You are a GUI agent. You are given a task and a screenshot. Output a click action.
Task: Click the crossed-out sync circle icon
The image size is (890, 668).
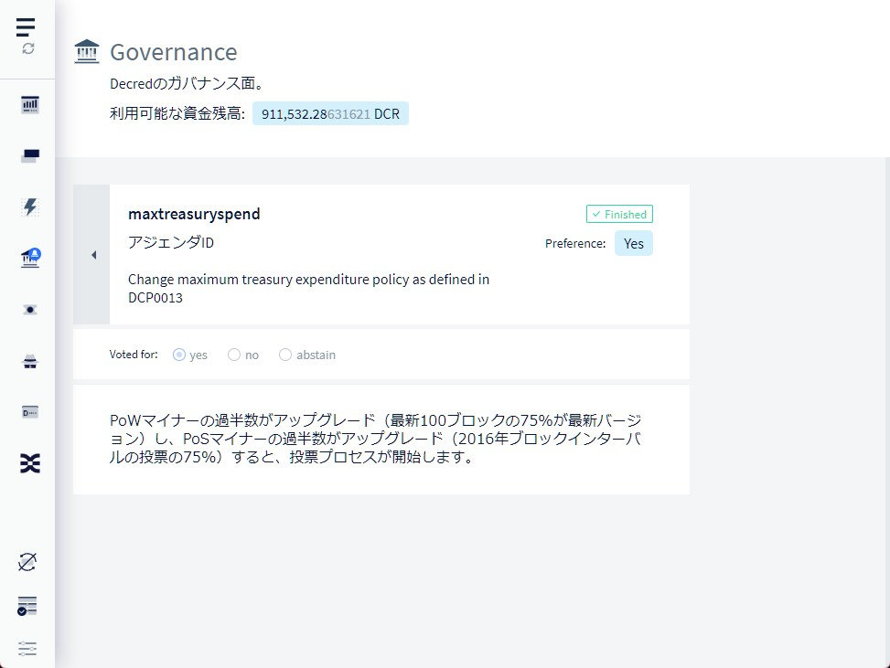[27, 562]
